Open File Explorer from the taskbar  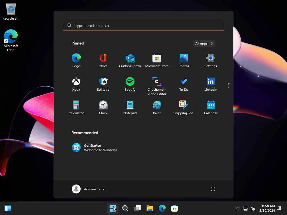(x=150, y=208)
